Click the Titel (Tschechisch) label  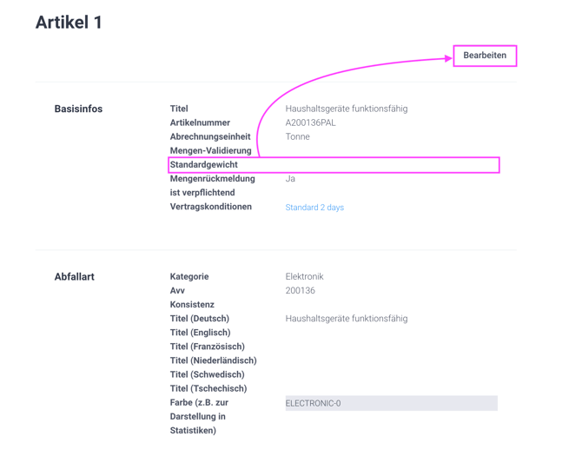click(208, 388)
